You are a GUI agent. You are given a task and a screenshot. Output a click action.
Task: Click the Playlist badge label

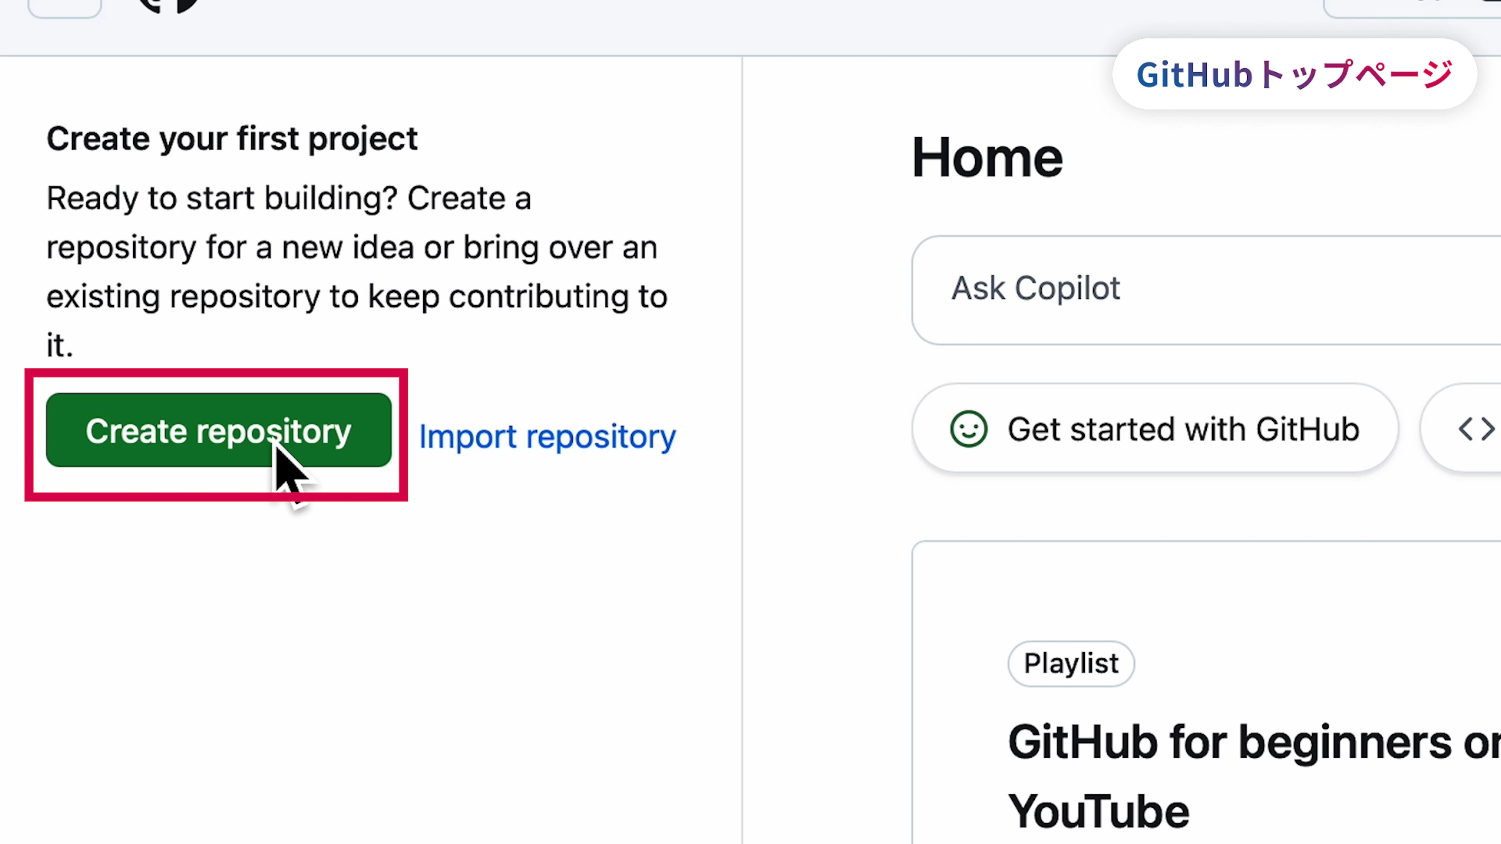1071,663
